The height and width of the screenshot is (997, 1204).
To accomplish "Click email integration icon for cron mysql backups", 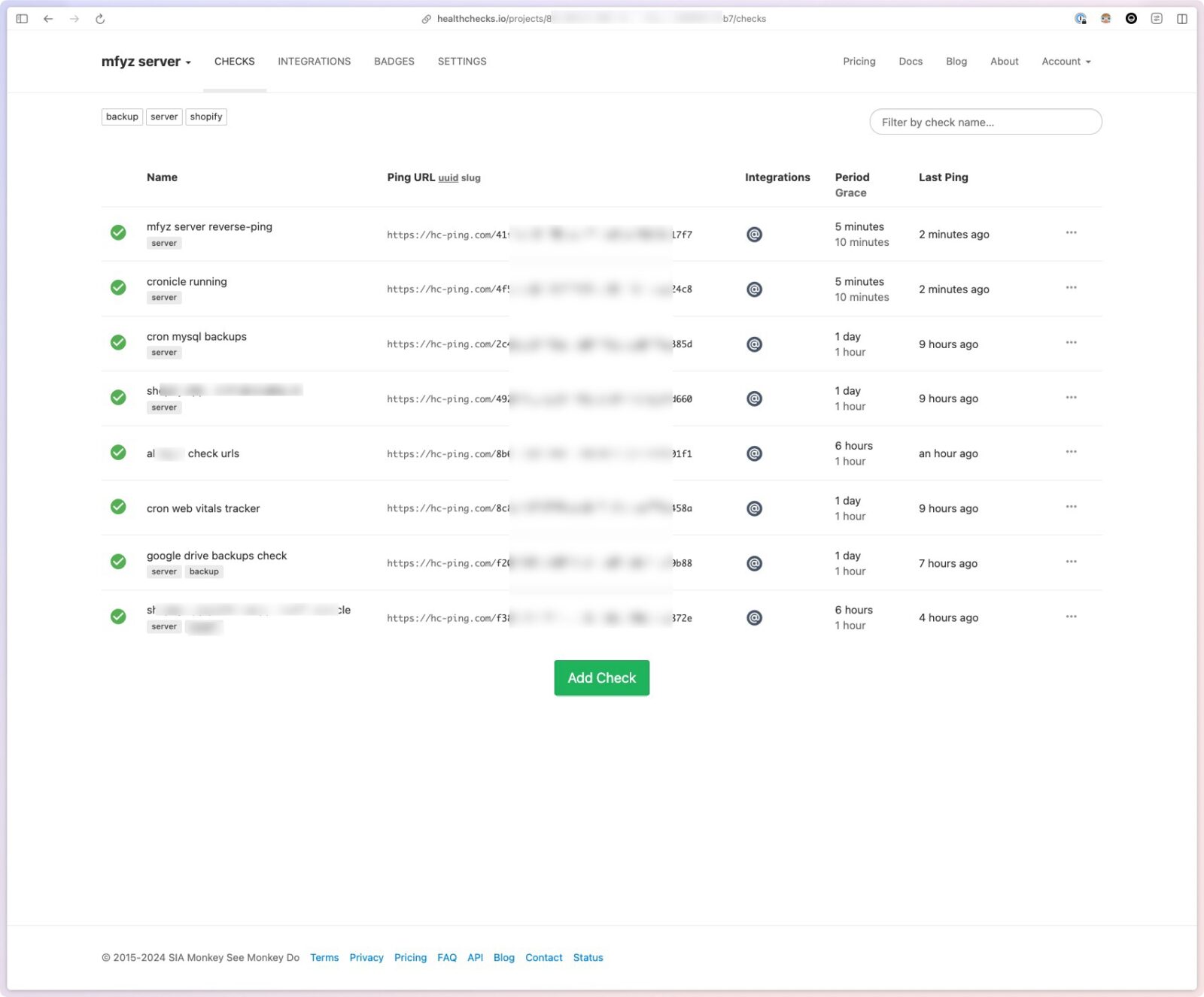I will (x=754, y=344).
